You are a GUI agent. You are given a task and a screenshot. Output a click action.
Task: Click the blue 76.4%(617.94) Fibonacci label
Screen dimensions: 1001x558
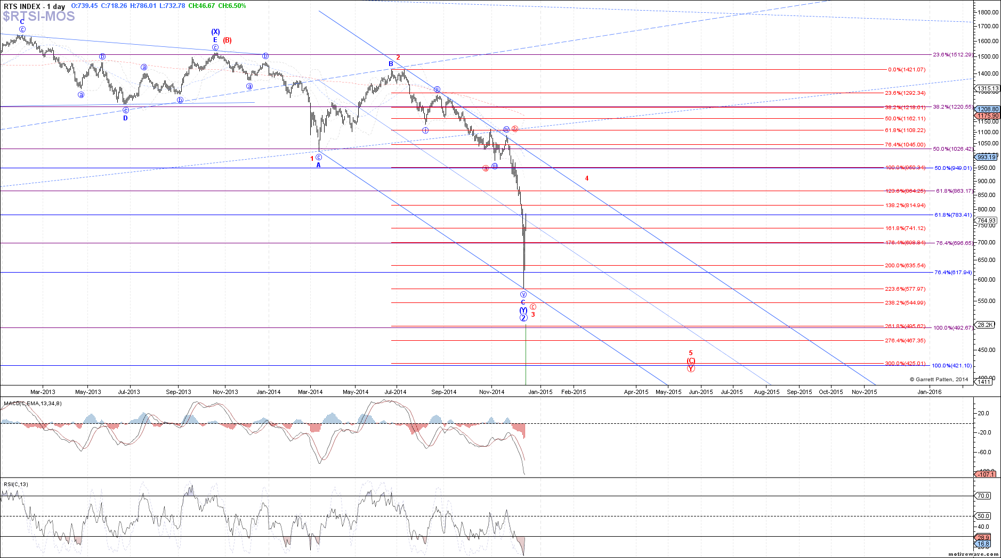953,272
